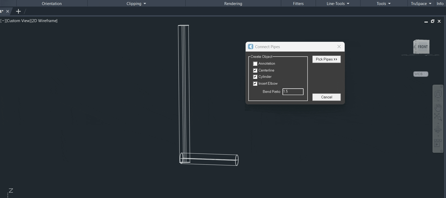Screen dimensions: 446x198
Task: Open the Fitters panel
Action: point(298,4)
